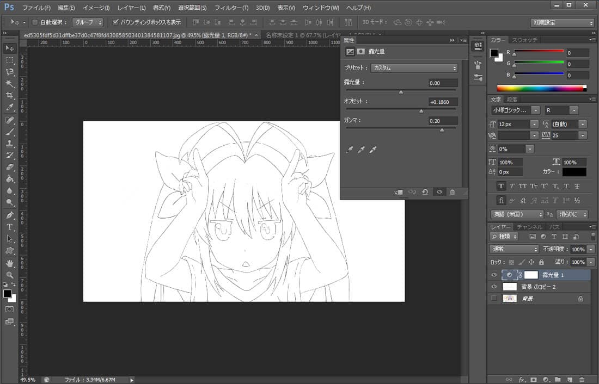Switch to the チャンネル tab

click(529, 227)
